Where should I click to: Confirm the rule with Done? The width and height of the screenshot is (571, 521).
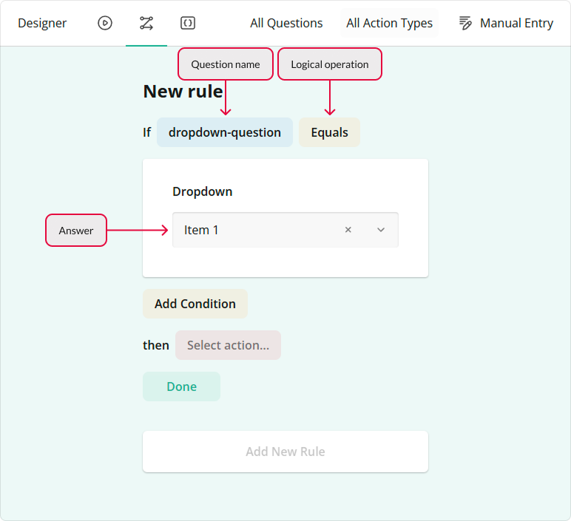pyautogui.click(x=181, y=387)
